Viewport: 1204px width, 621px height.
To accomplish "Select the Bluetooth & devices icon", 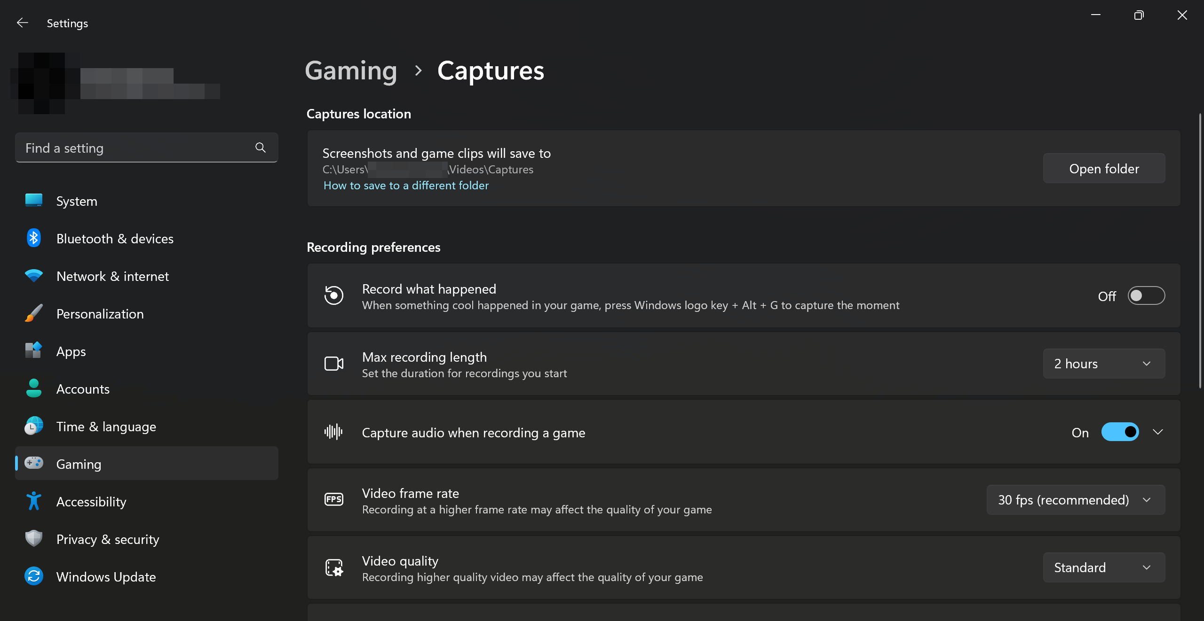I will point(33,238).
